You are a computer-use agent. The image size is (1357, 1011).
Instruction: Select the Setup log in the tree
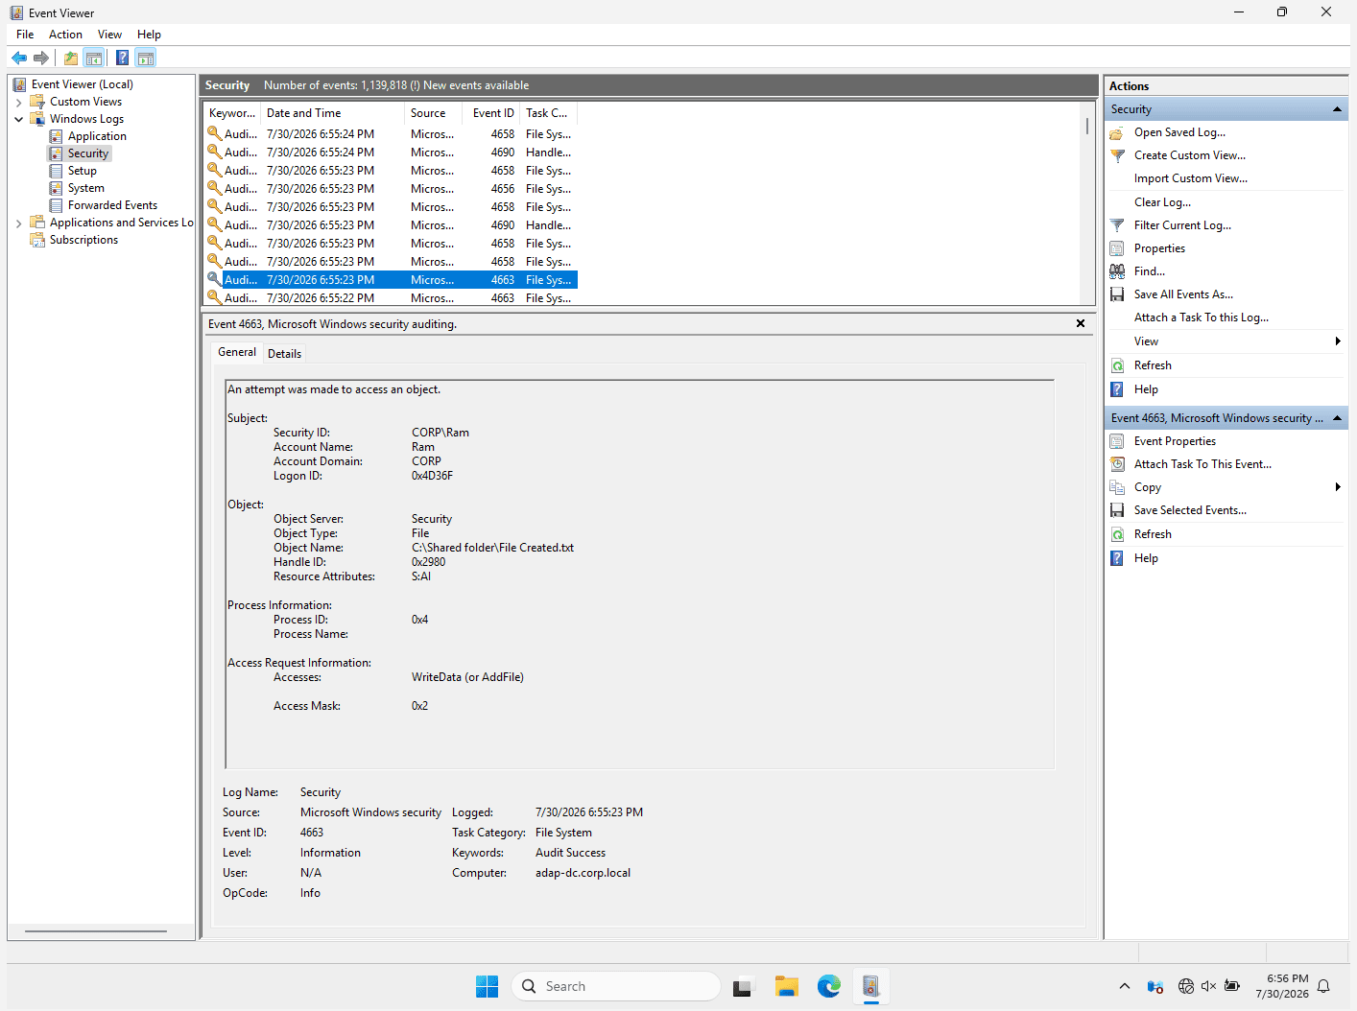[83, 171]
